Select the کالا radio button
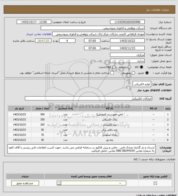This screenshot has width=178, height=196. pos(141,67)
